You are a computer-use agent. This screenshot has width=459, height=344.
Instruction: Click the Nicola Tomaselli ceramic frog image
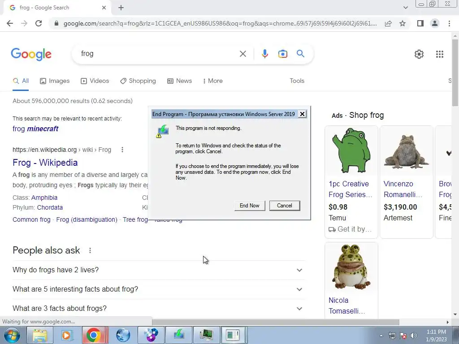click(x=351, y=267)
